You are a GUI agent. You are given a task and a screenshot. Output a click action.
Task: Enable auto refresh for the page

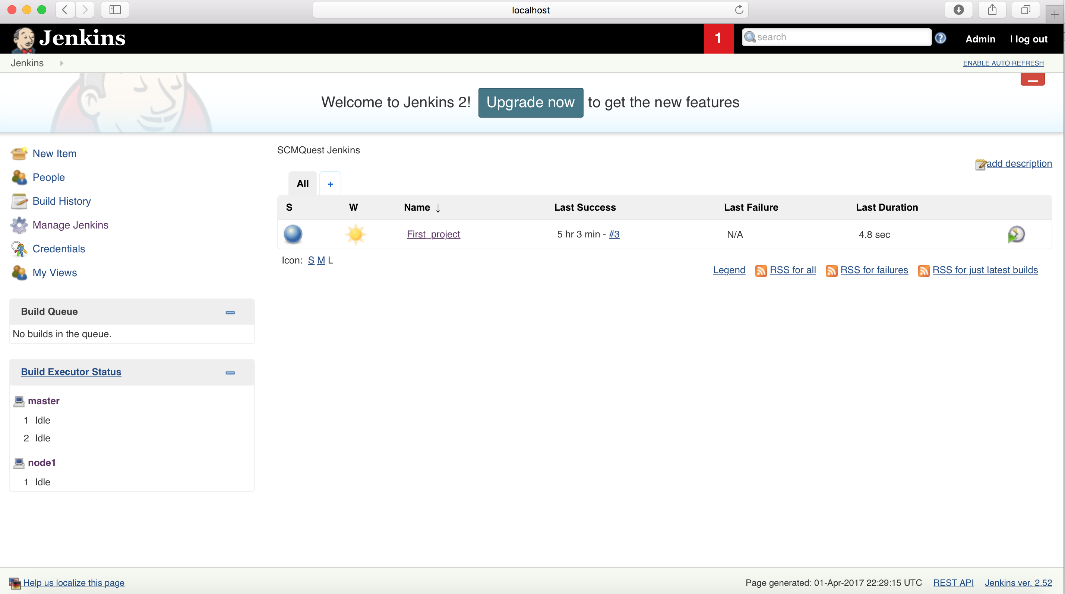1004,63
